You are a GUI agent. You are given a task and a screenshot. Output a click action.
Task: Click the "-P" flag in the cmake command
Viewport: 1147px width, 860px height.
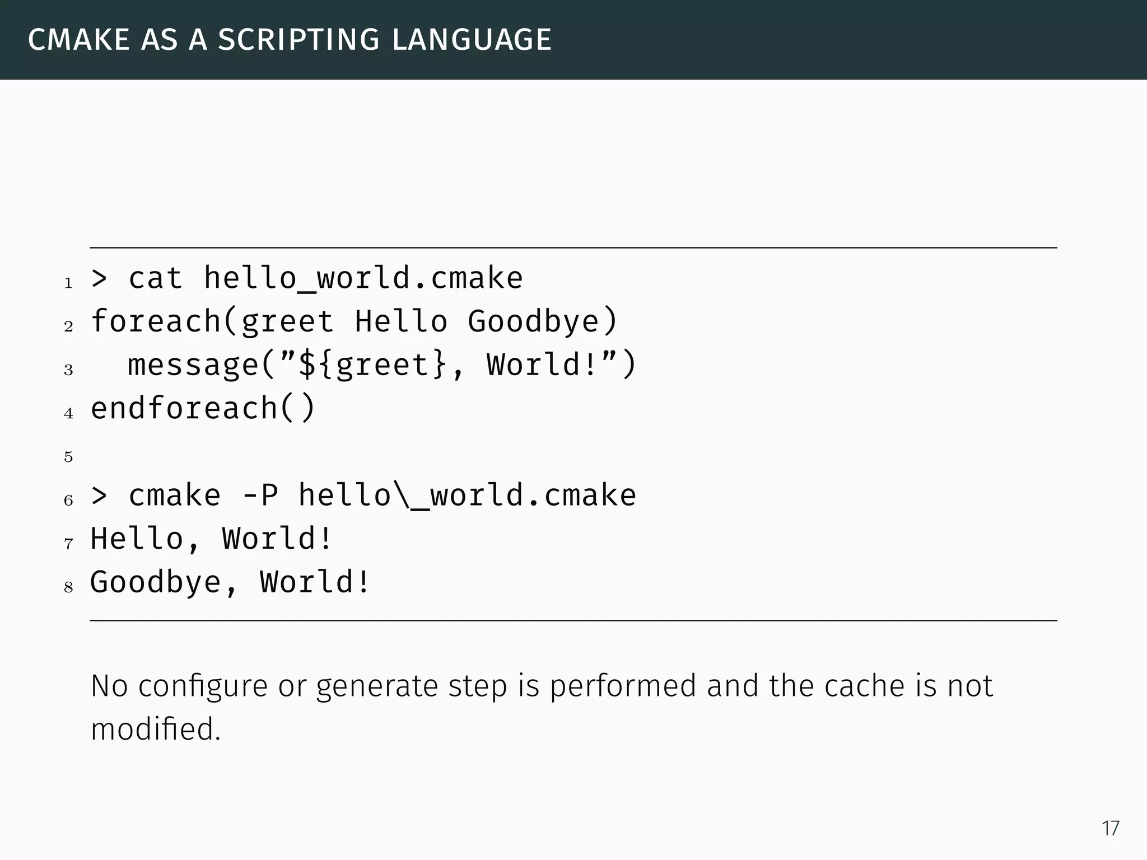tap(260, 496)
